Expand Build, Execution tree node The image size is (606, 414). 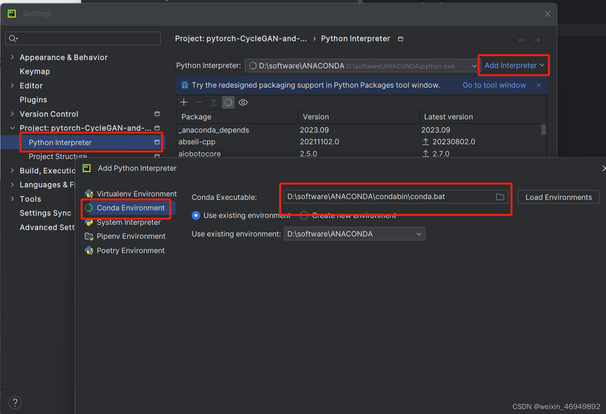point(12,170)
